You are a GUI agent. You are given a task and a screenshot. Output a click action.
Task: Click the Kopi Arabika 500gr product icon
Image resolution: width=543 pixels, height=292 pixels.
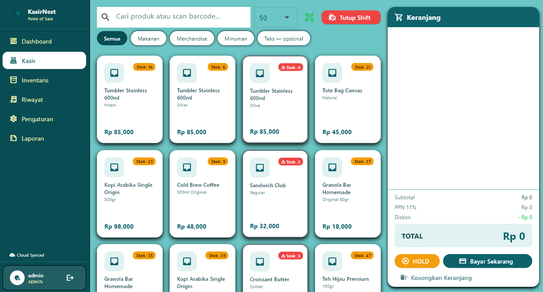114,167
